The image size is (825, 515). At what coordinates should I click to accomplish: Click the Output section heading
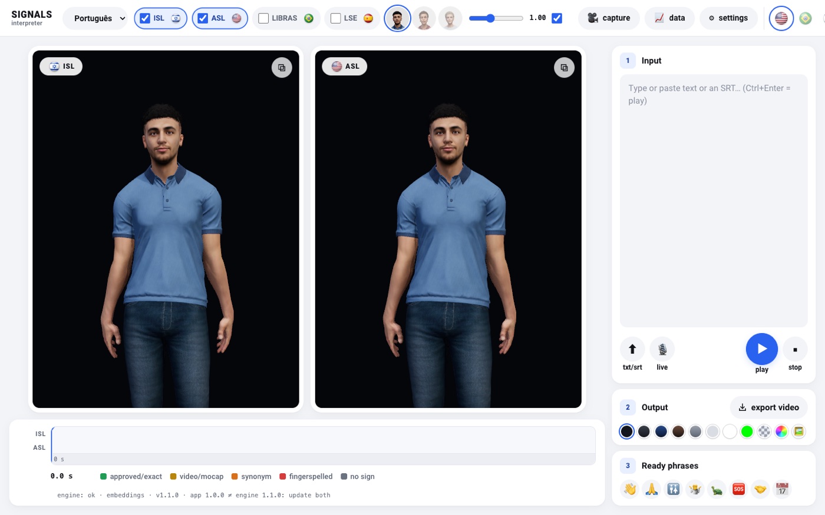[655, 407]
